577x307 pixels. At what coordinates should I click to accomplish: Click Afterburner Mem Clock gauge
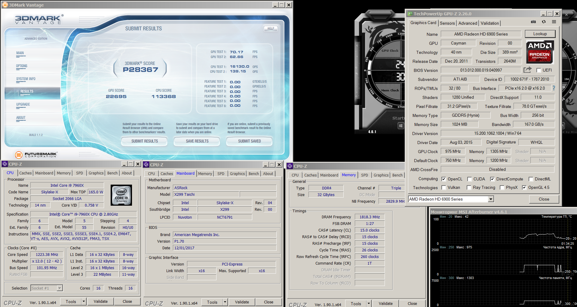[x=388, y=90]
